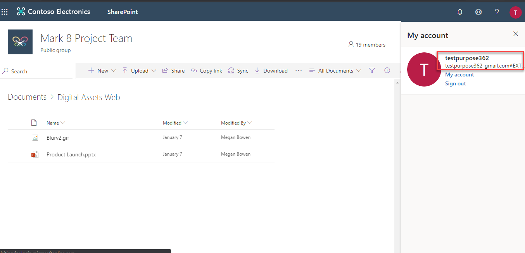Open the Product Launch.pptx file
Viewport: 525px width, 253px height.
71,154
